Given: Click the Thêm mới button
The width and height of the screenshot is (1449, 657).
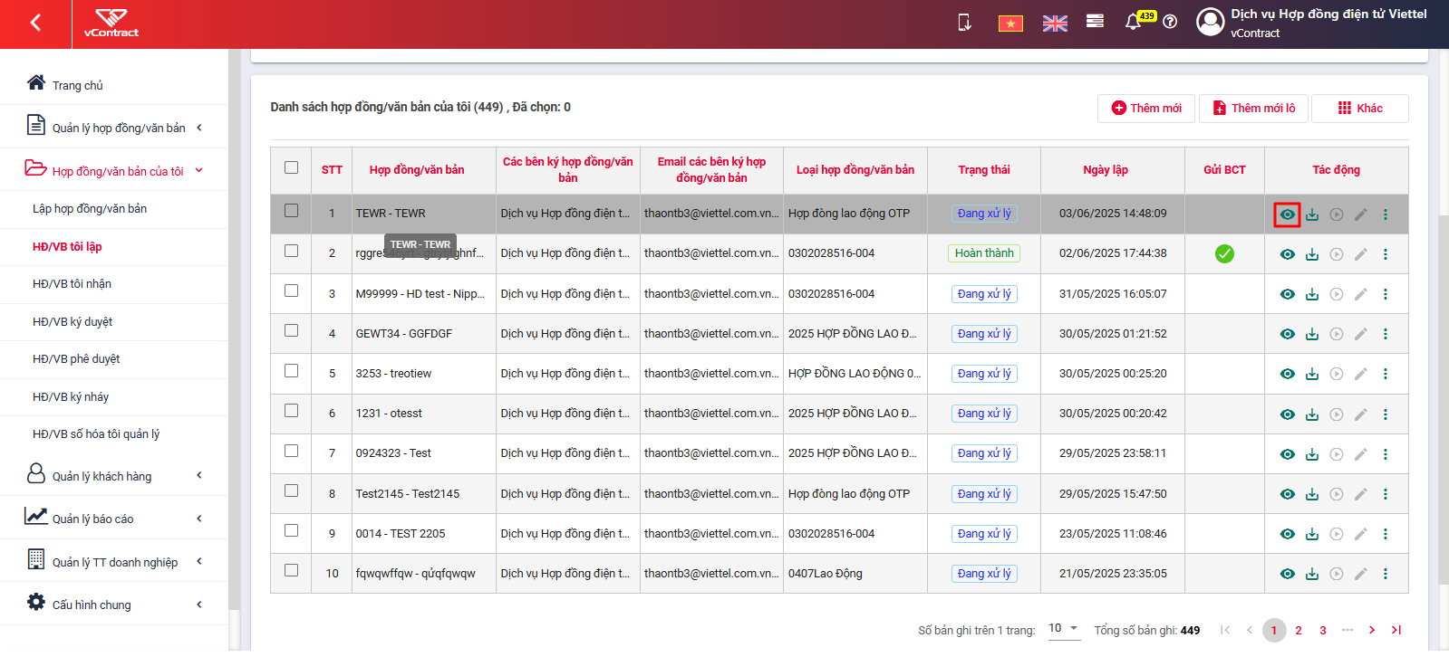Looking at the screenshot, I should pos(1146,108).
